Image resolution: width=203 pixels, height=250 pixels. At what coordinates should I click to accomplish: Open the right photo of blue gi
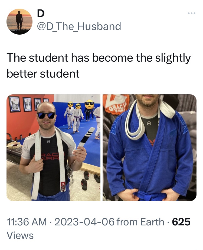(x=149, y=148)
